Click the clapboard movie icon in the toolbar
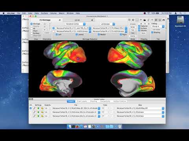189x141 pixels. click(x=145, y=20)
